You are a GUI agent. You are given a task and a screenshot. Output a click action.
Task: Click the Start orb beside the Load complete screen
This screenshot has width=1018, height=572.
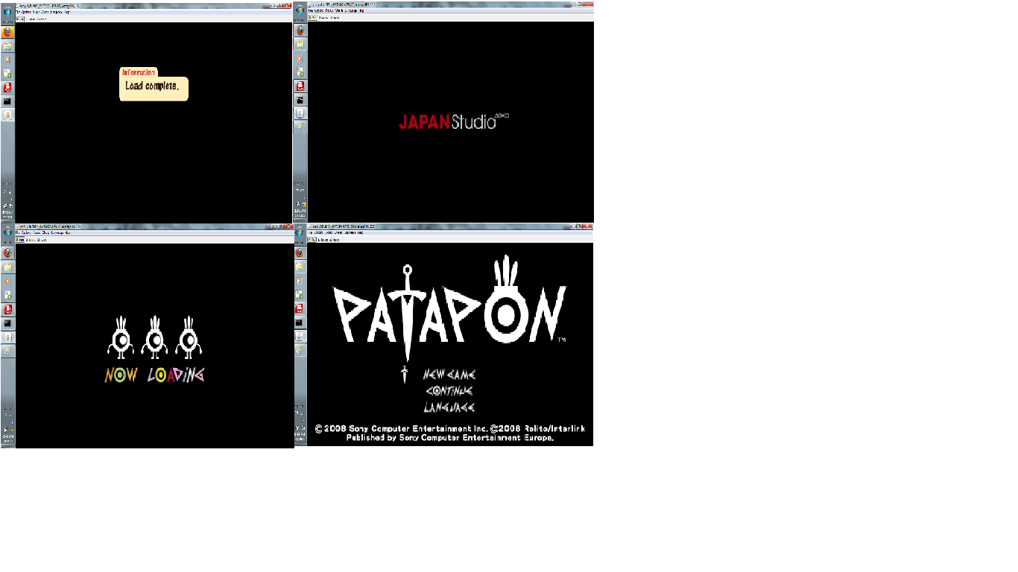point(7,11)
